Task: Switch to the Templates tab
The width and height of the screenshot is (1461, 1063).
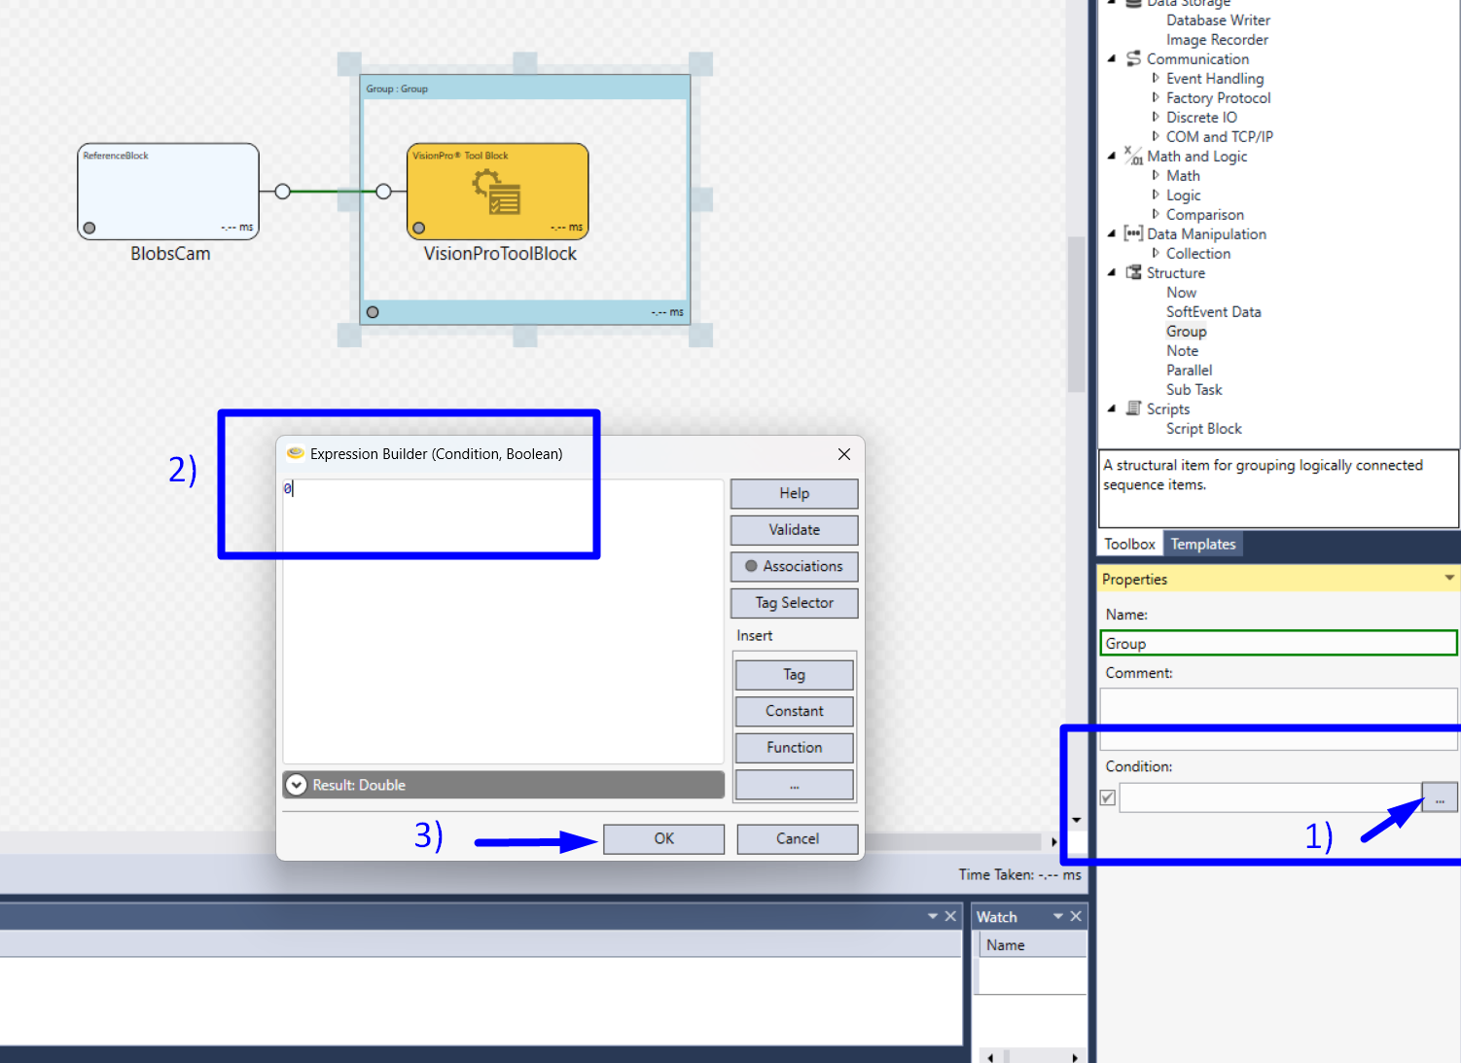Action: [x=1202, y=544]
